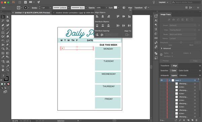
Task: Click Horizontal Distribute Right icon
Action: (x=129, y=26)
